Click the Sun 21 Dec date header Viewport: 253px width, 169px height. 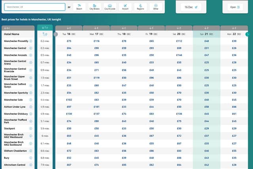coord(206,34)
